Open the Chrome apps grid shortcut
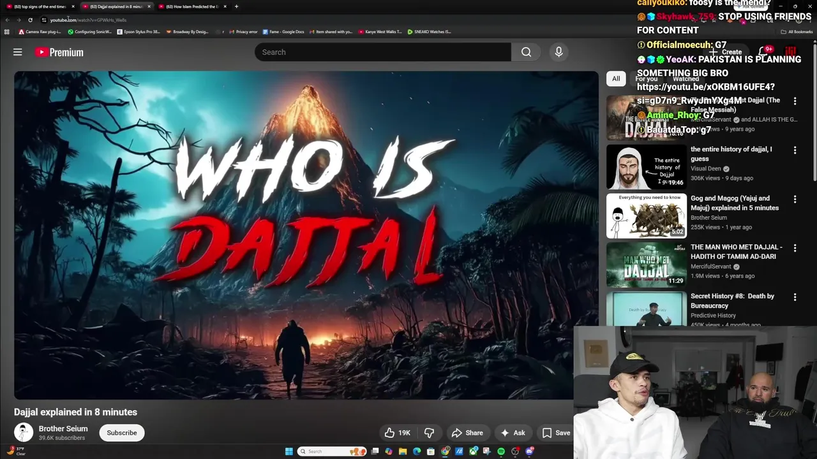The width and height of the screenshot is (817, 459). point(7,32)
